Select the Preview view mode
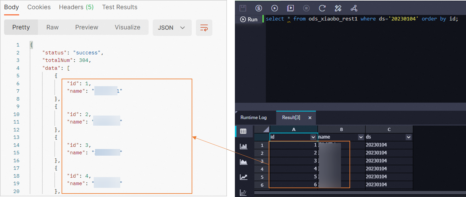Screen dimensions: 466x197 [x=87, y=27]
